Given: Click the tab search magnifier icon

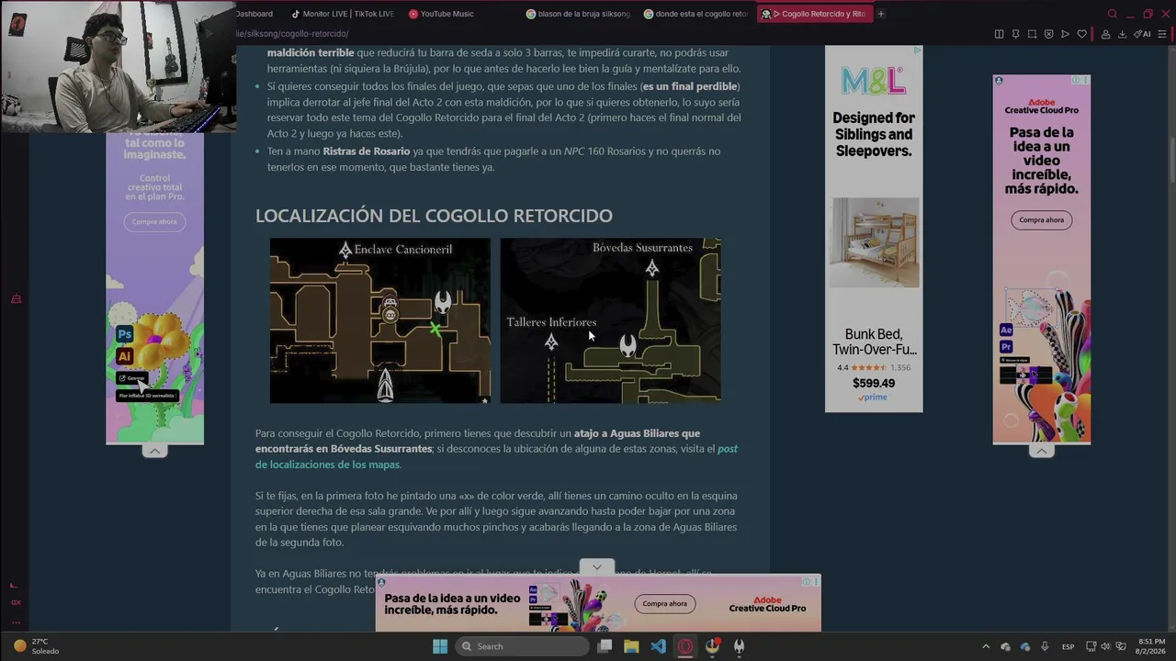Looking at the screenshot, I should 1112,14.
